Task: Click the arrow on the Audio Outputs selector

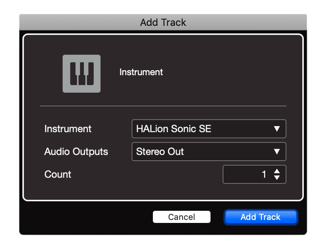Action: 277,152
